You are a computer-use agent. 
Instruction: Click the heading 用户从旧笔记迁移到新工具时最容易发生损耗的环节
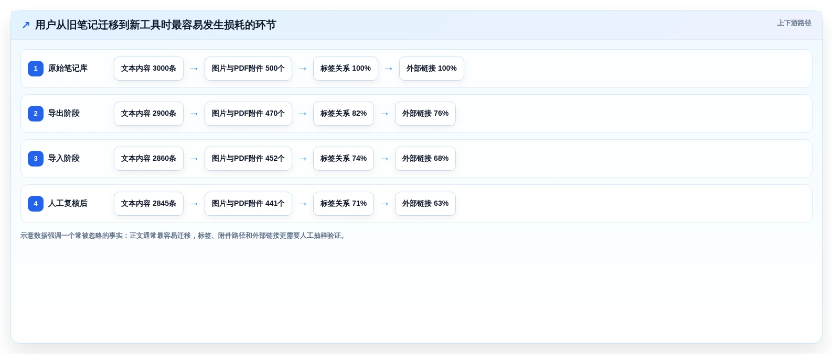155,25
